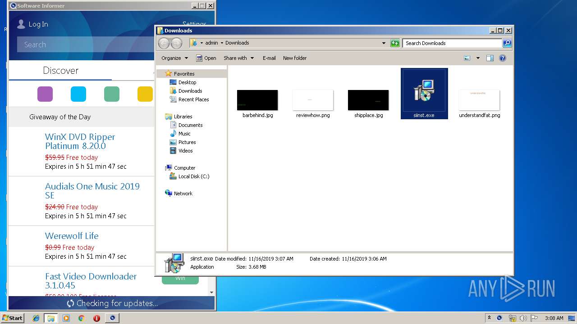Open the view options dropdown arrow
This screenshot has height=324, width=577.
[478, 58]
